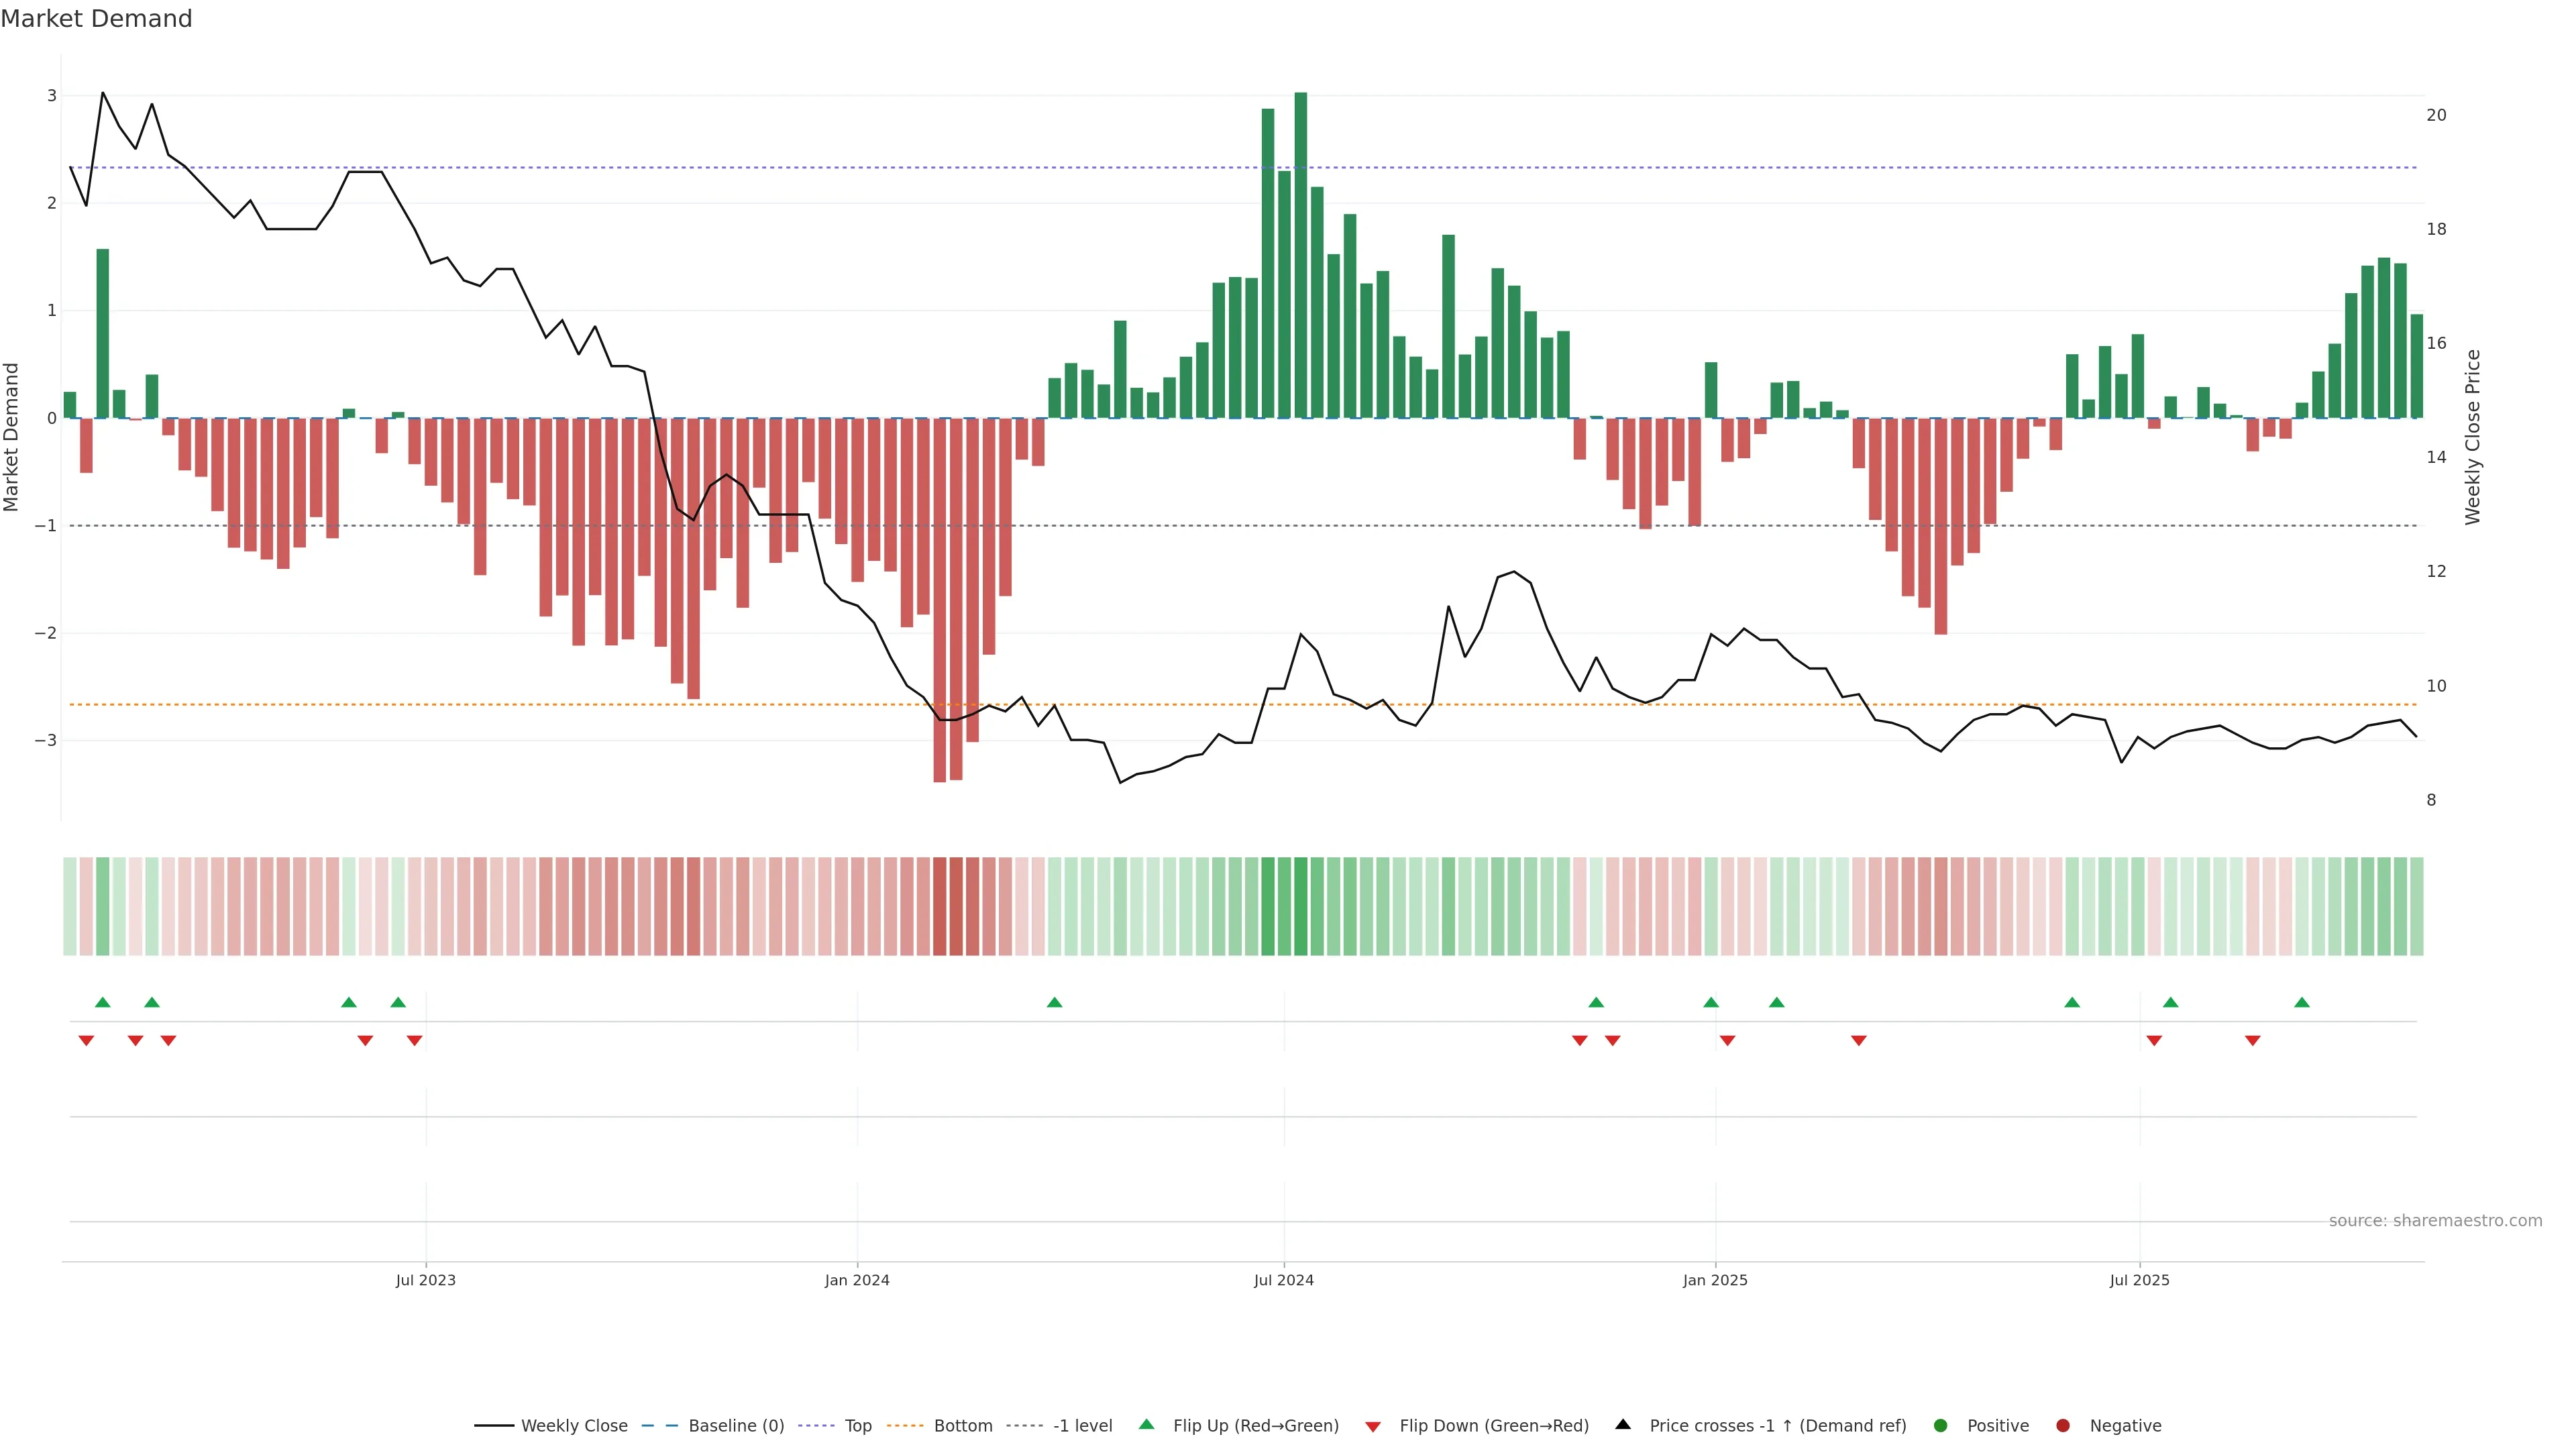This screenshot has height=1449, width=2576.
Task: Click the flip-up marker before Jul 2024
Action: (x=1054, y=1002)
